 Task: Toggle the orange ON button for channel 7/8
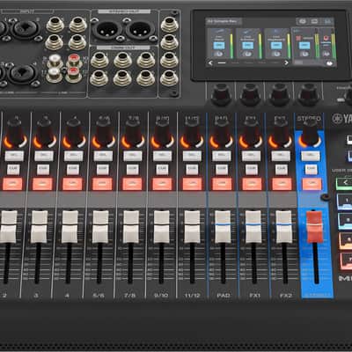pos(132,184)
